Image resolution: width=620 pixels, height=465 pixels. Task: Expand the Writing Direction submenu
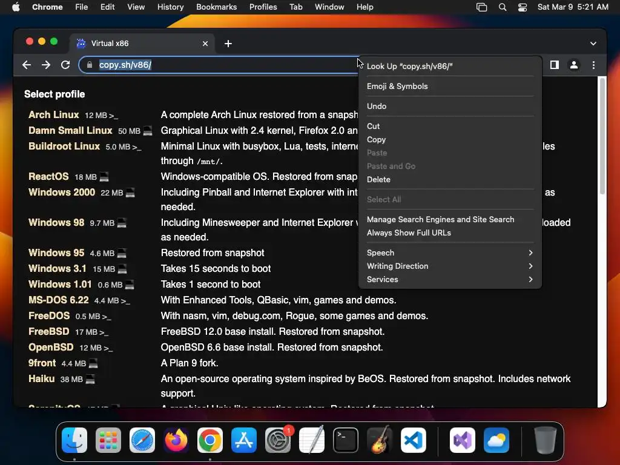point(450,266)
